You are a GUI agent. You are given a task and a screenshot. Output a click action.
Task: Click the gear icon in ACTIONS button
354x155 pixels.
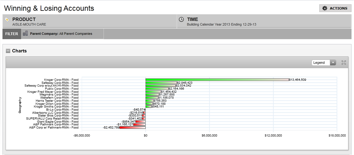[x=325, y=8]
